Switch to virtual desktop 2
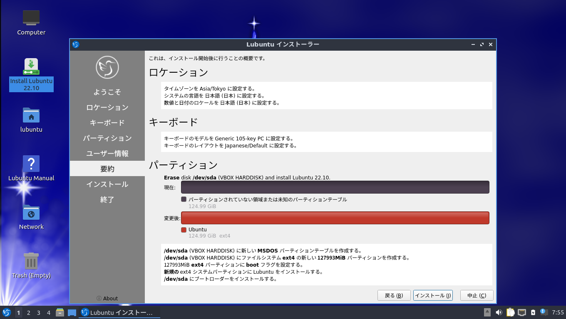This screenshot has width=566, height=319. click(x=29, y=312)
